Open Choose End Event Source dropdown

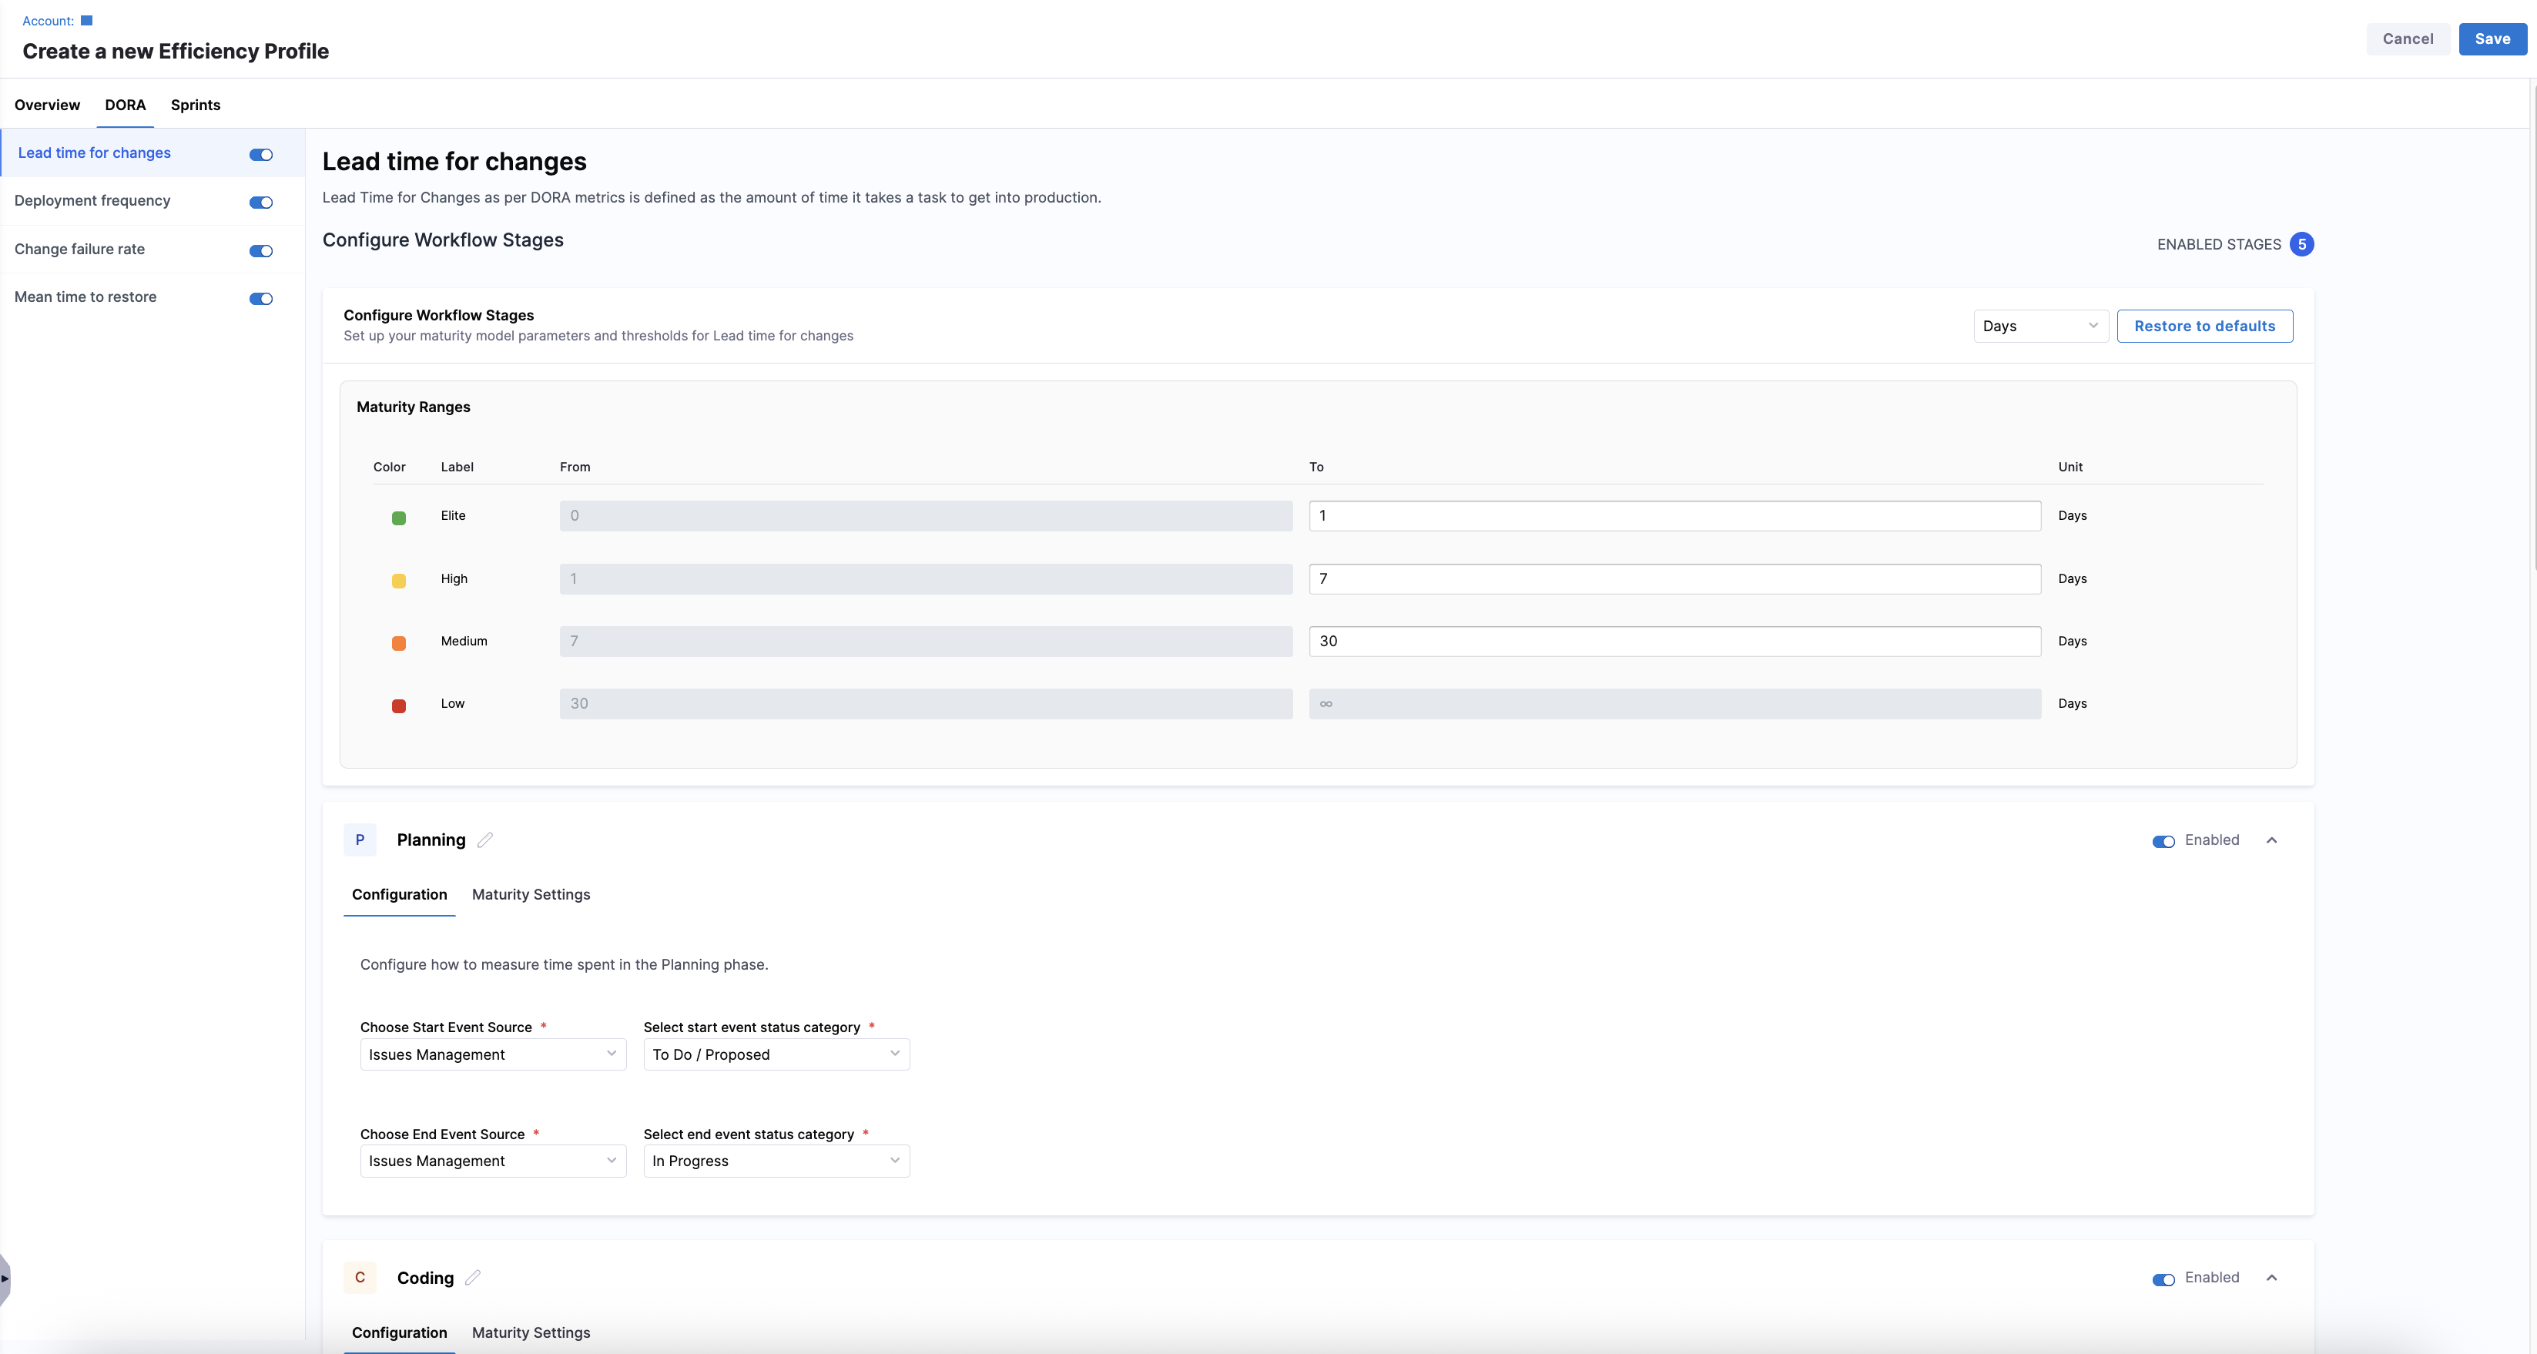pyautogui.click(x=492, y=1161)
